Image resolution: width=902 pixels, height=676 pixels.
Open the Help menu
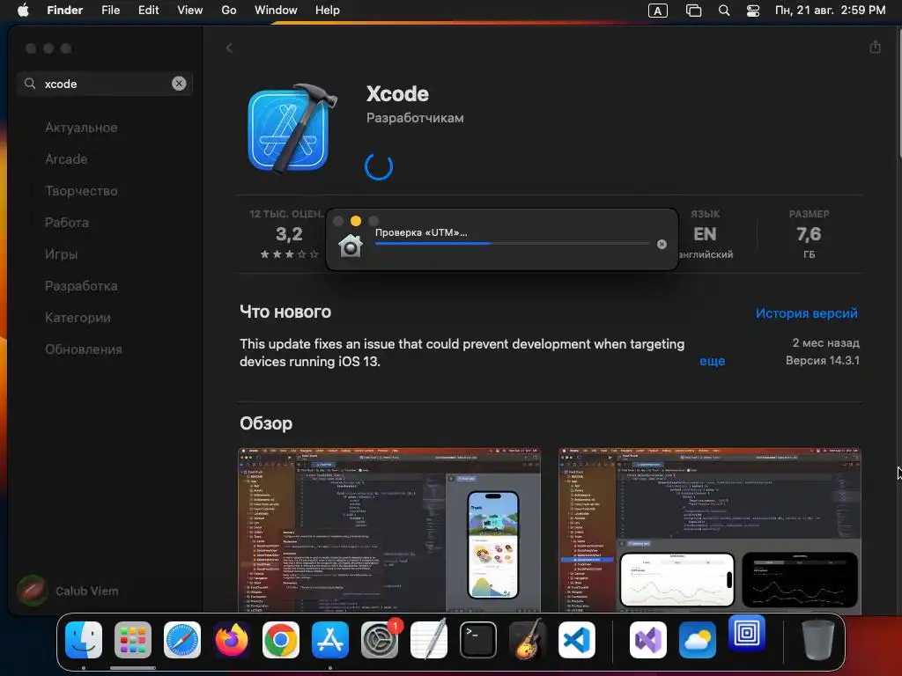point(328,11)
